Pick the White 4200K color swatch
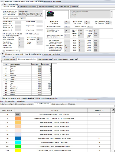115x153 pixels. pos(18,126)
